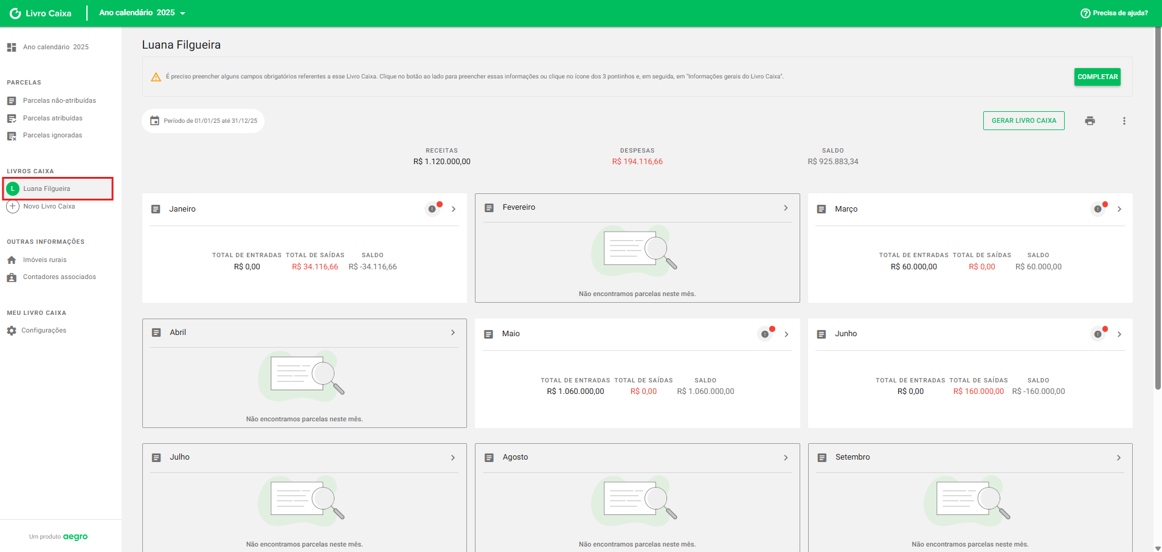Expand Fevereiro month with chevron arrow
The width and height of the screenshot is (1162, 552).
tap(786, 208)
